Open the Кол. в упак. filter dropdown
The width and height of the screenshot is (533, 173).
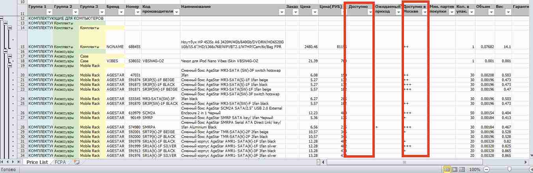(x=471, y=12)
